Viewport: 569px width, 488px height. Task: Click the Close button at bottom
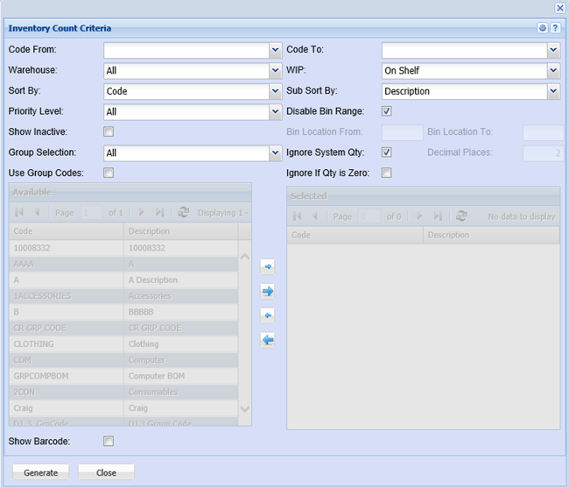click(x=106, y=472)
